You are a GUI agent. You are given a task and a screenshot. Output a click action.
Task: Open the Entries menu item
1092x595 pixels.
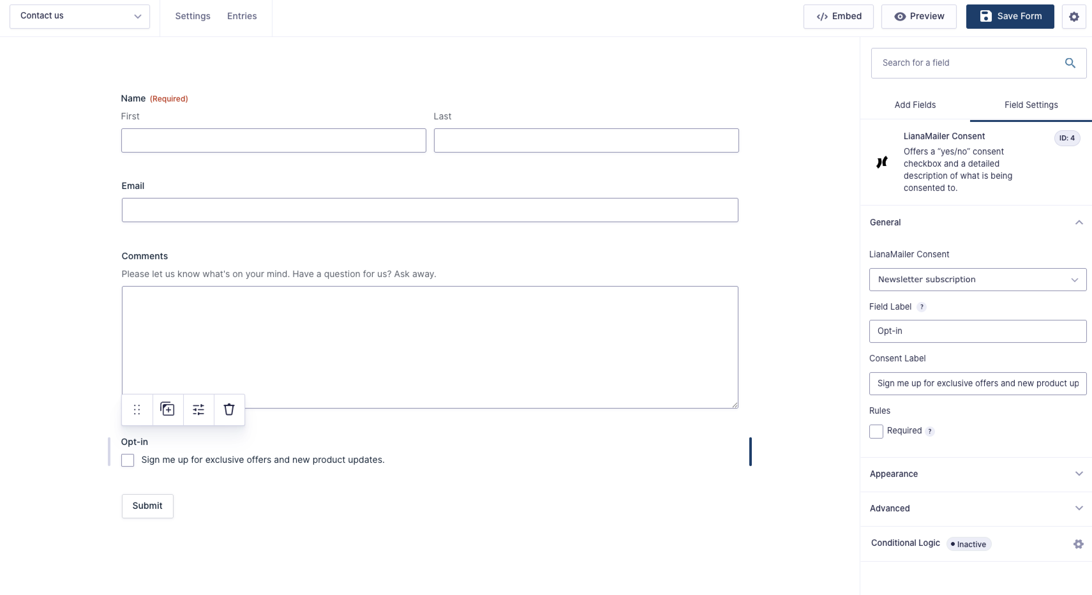[242, 16]
